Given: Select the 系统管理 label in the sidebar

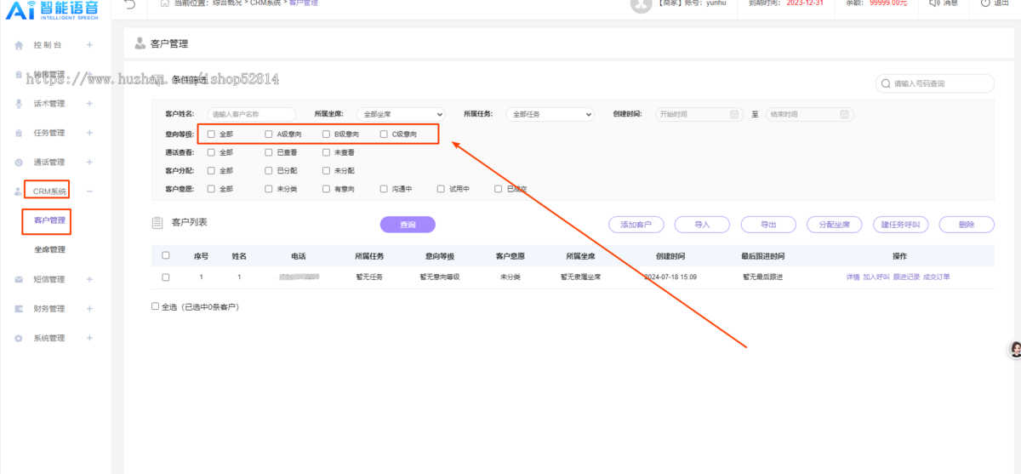Looking at the screenshot, I should tap(49, 338).
